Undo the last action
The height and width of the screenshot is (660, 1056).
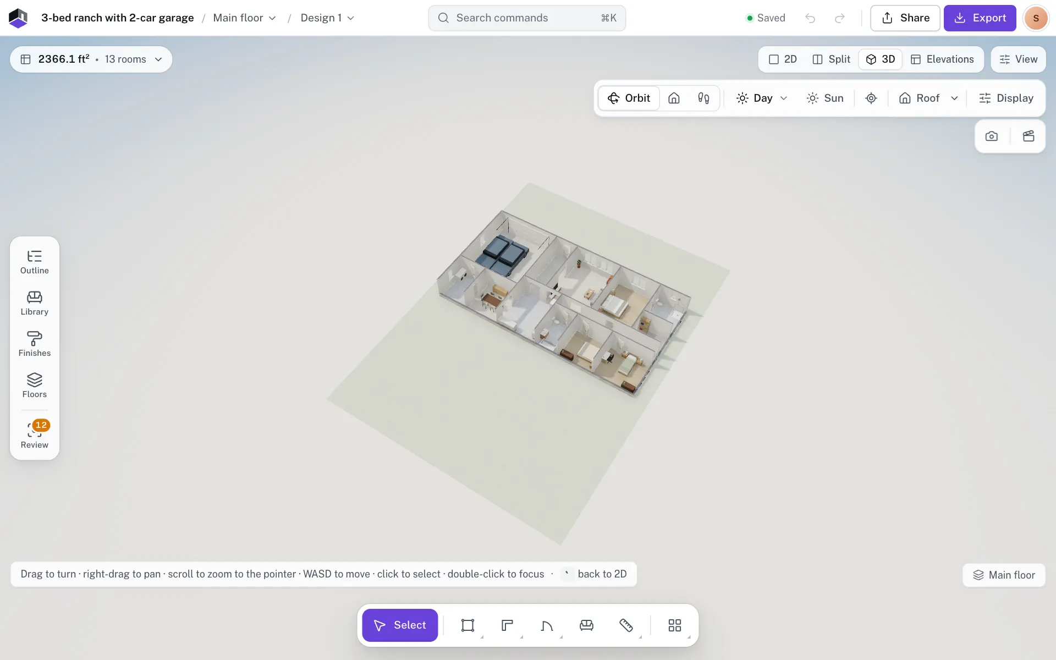tap(810, 18)
